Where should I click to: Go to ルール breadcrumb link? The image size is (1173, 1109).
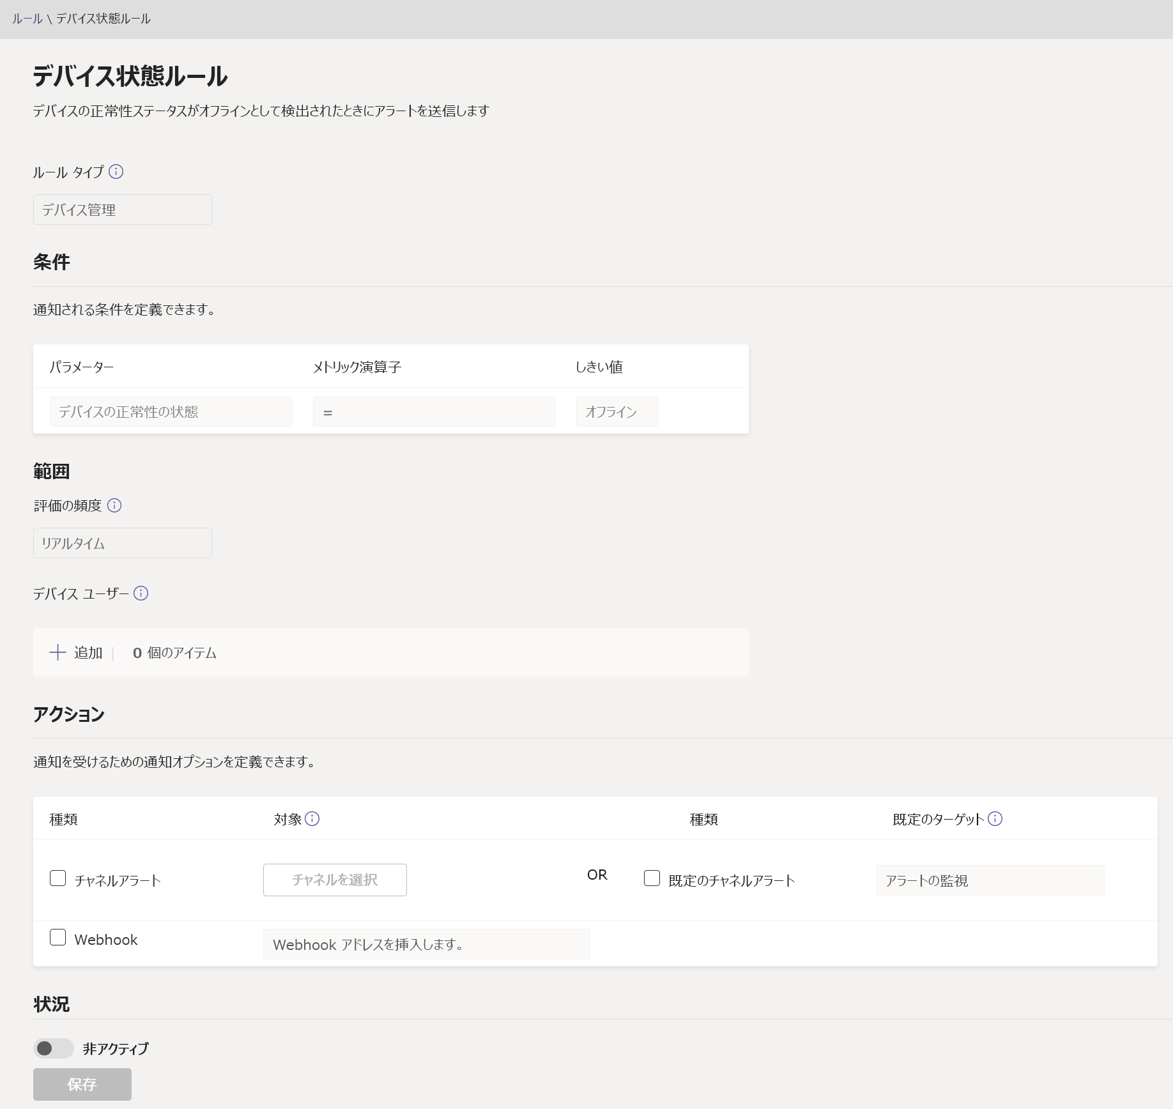pyautogui.click(x=27, y=19)
